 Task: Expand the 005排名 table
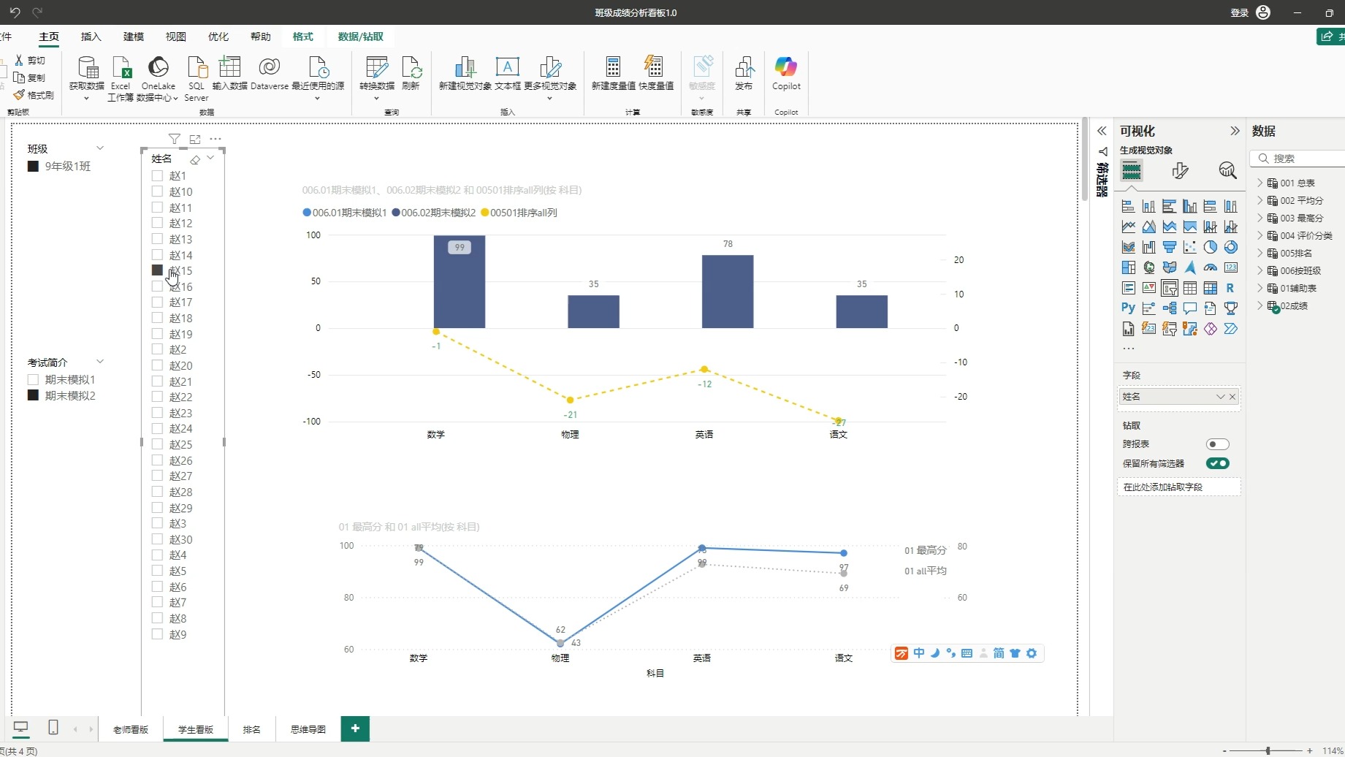coord(1260,253)
